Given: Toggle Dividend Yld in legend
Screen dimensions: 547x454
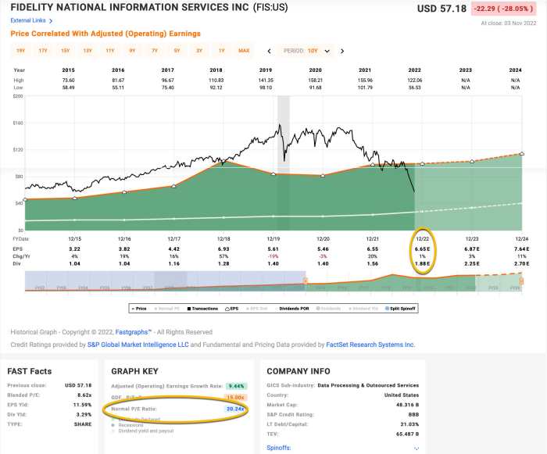Looking at the screenshot, I should click(363, 309).
